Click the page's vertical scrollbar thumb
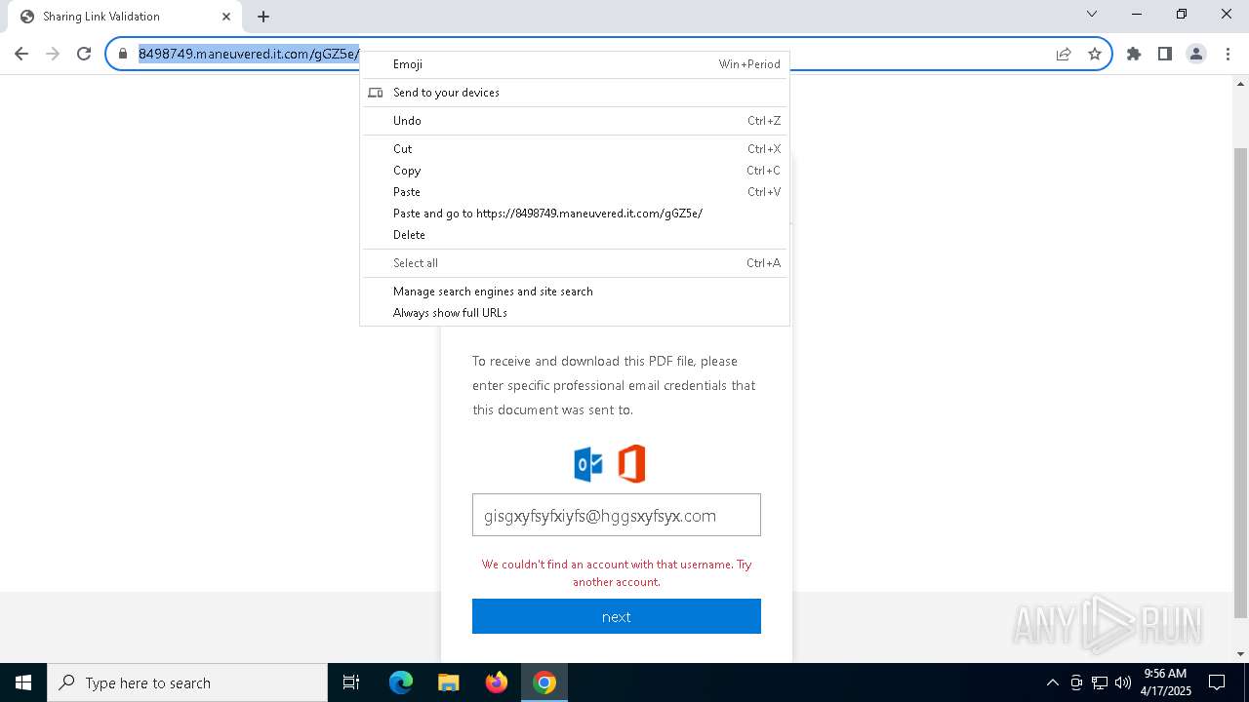This screenshot has height=702, width=1249. point(1240,383)
